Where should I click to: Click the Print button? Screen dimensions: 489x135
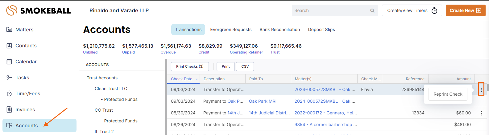226,66
